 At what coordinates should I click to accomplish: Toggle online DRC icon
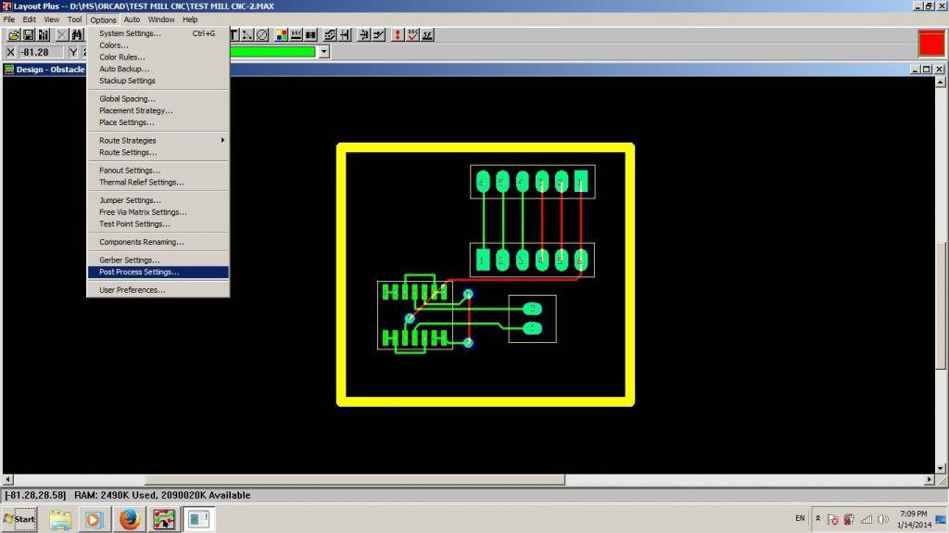pyautogui.click(x=296, y=35)
